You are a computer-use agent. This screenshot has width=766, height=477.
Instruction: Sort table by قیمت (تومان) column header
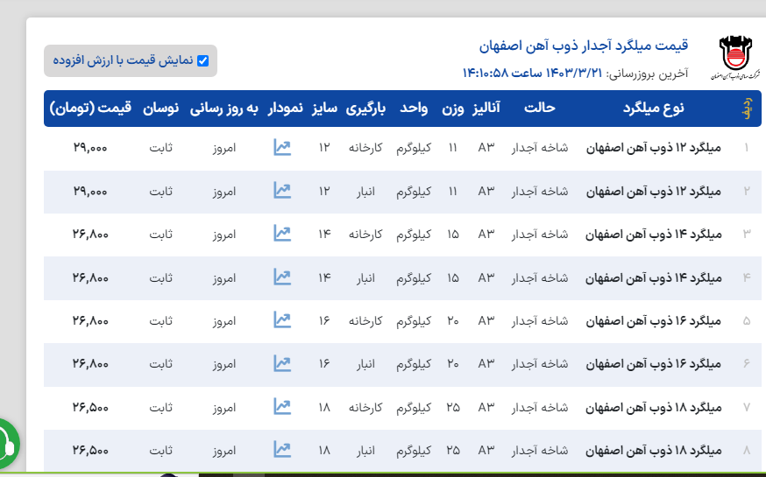(x=91, y=109)
